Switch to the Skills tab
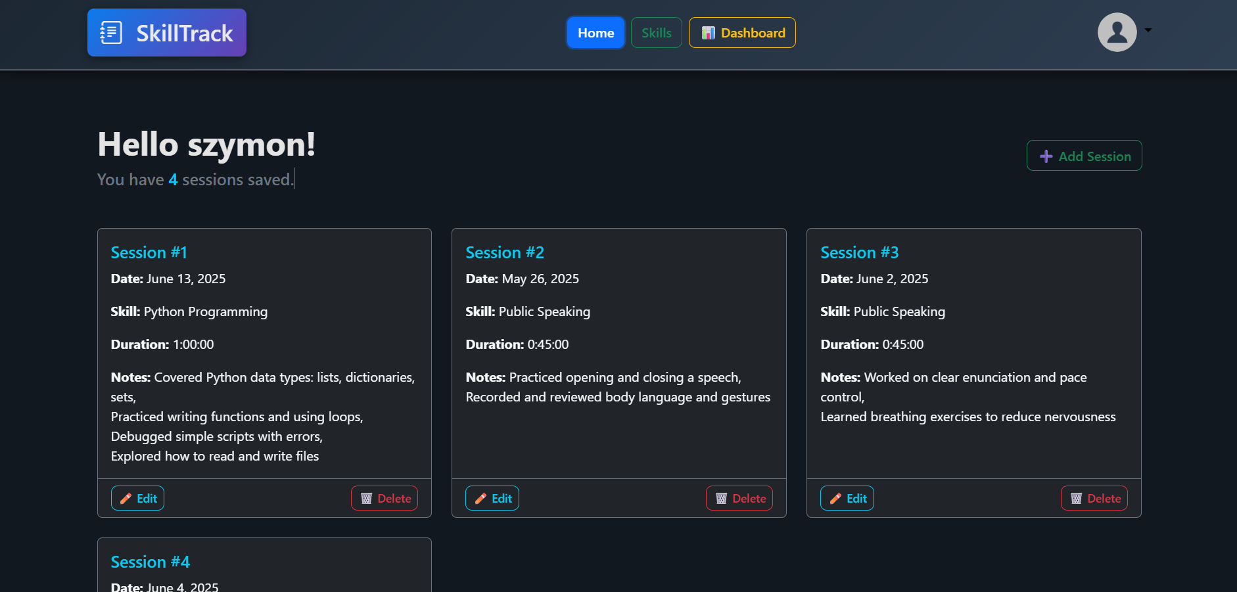Screen dimensions: 1237x592 point(656,32)
